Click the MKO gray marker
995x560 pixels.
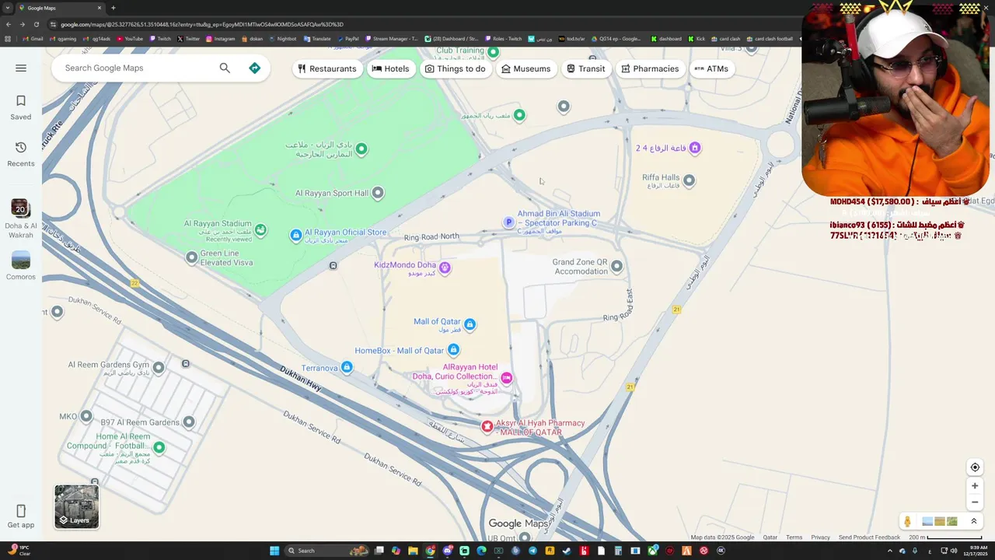(x=86, y=416)
